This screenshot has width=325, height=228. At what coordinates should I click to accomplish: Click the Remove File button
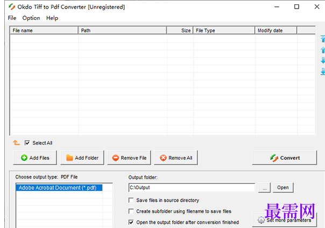click(129, 158)
